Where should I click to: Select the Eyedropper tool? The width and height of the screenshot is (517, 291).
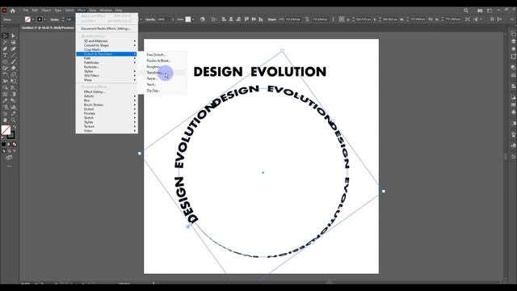[5, 100]
